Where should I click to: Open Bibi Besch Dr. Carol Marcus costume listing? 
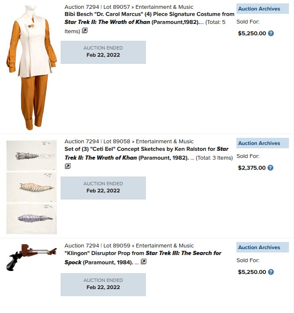pyautogui.click(x=149, y=18)
